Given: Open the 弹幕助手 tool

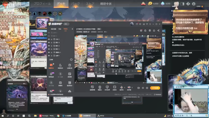Looking at the screenshot, I should [51, 66].
